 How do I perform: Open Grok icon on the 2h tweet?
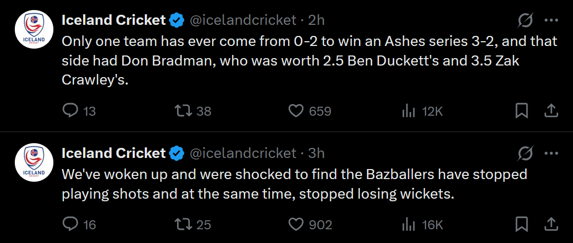point(525,21)
